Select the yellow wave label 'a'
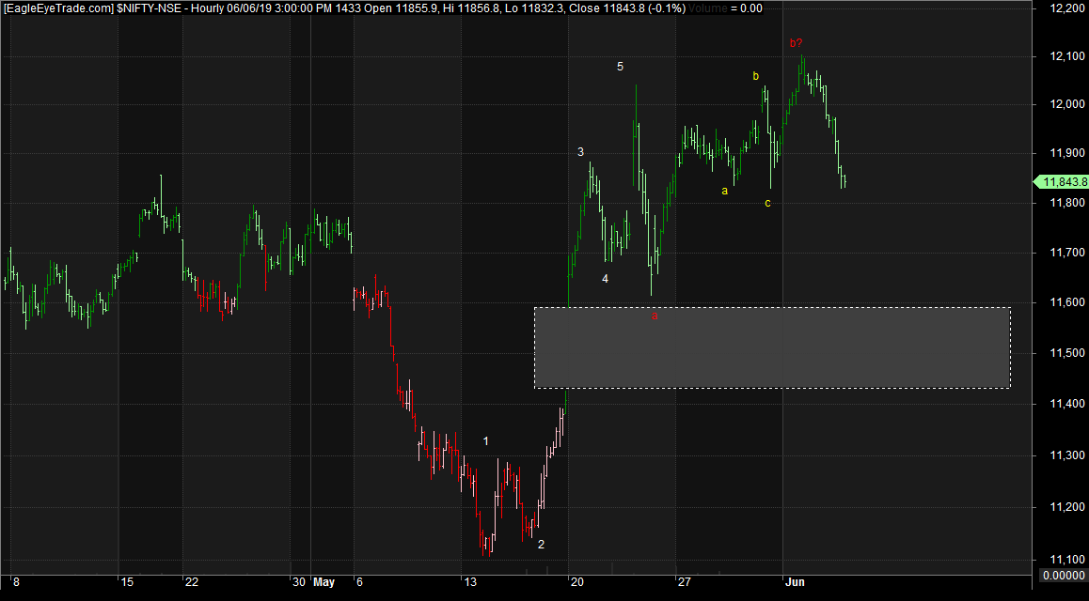This screenshot has width=1089, height=601. click(x=724, y=191)
